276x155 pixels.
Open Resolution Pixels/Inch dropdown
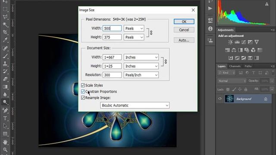[x=141, y=75]
